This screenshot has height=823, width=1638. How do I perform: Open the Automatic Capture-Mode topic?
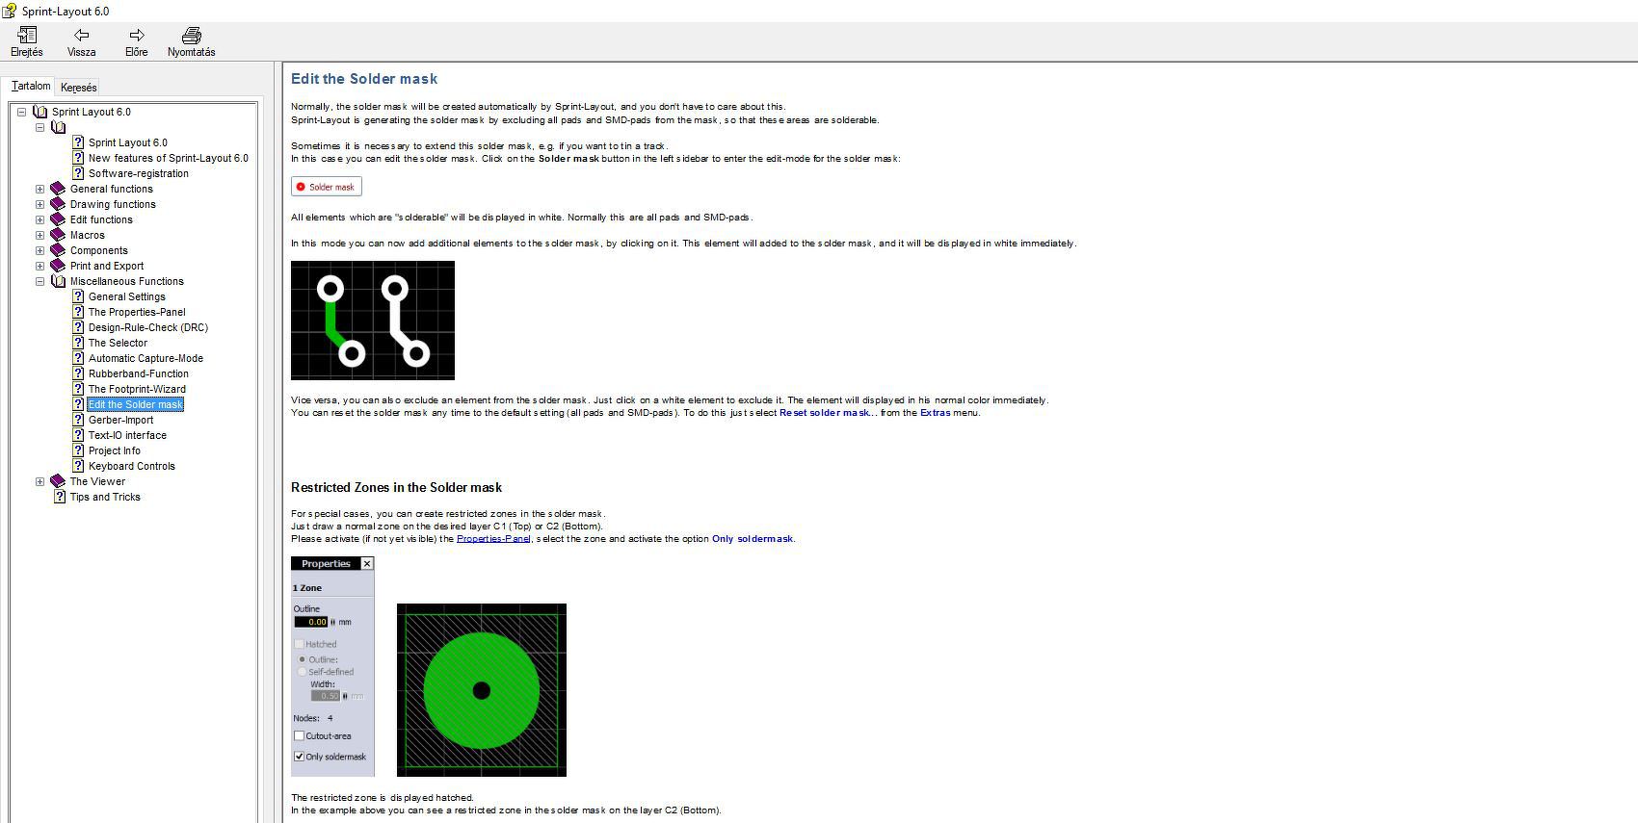(x=145, y=358)
